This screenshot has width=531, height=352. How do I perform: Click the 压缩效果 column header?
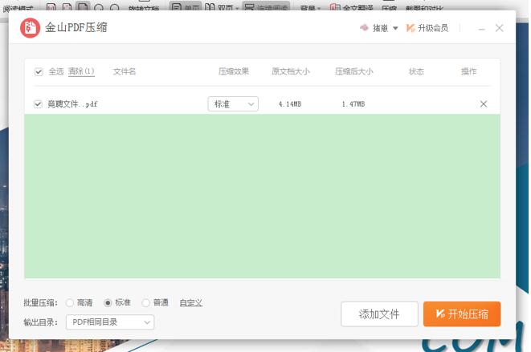[234, 71]
